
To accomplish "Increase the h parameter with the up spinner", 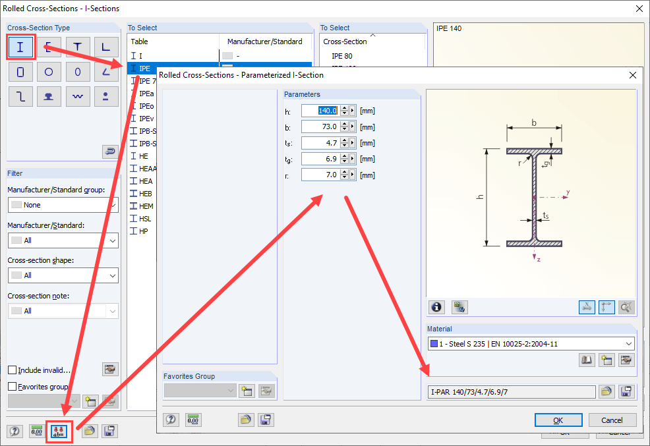I will [x=345, y=109].
